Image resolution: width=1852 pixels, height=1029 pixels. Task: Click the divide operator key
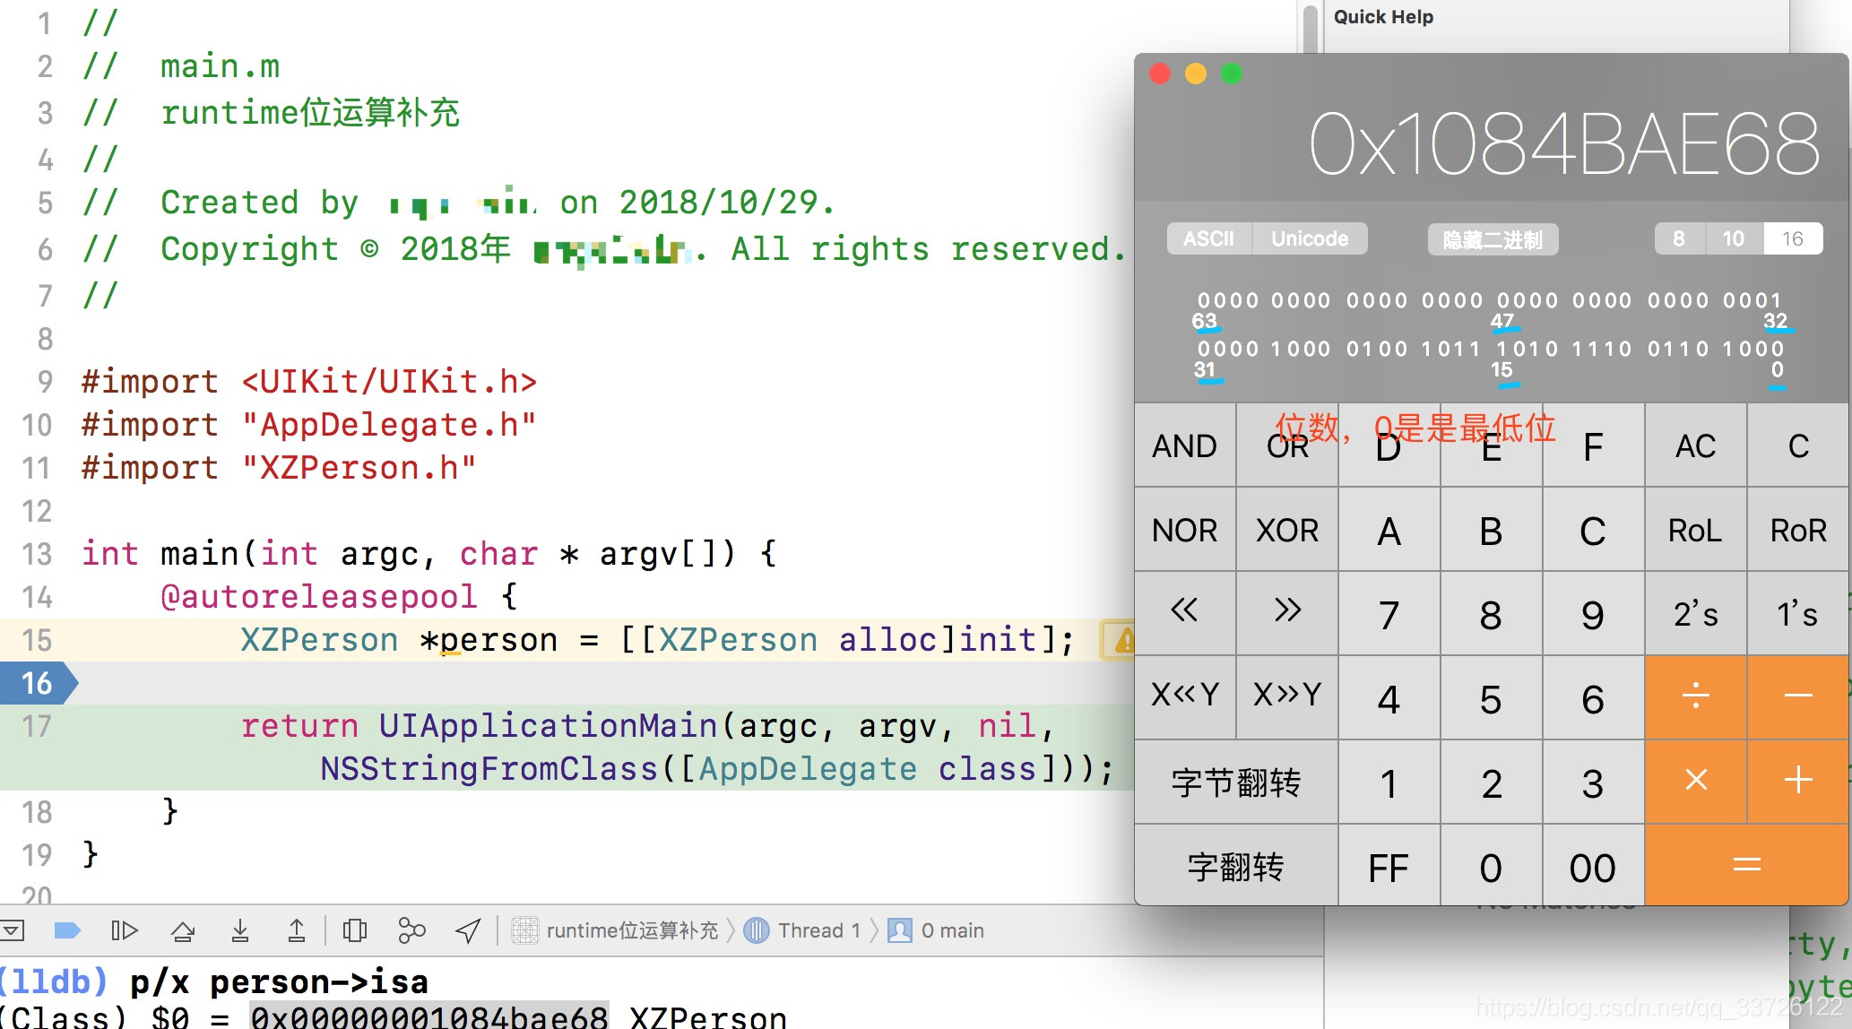pyautogui.click(x=1695, y=696)
